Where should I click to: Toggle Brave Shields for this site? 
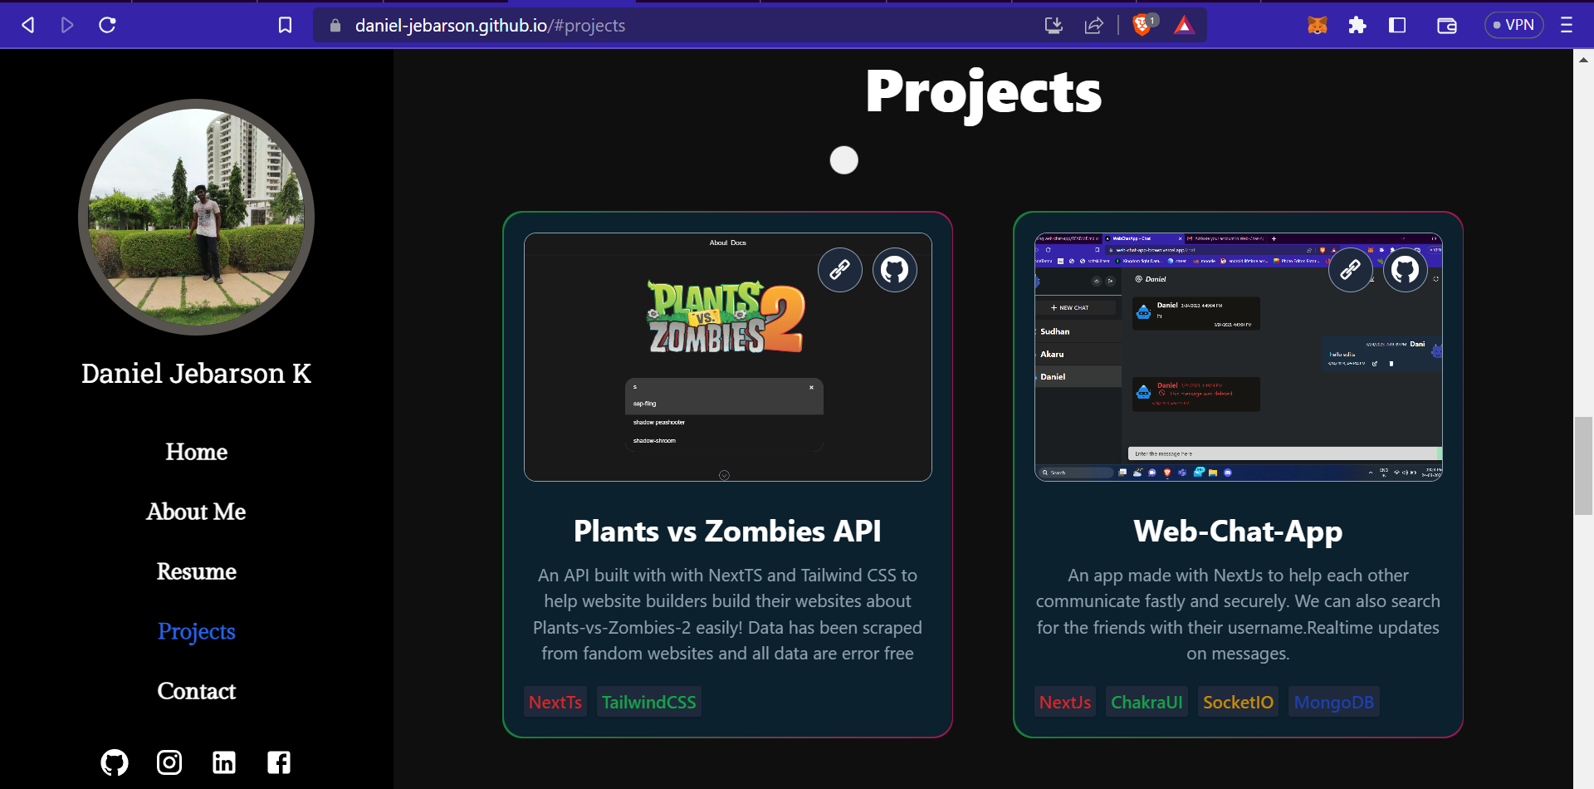pos(1142,25)
